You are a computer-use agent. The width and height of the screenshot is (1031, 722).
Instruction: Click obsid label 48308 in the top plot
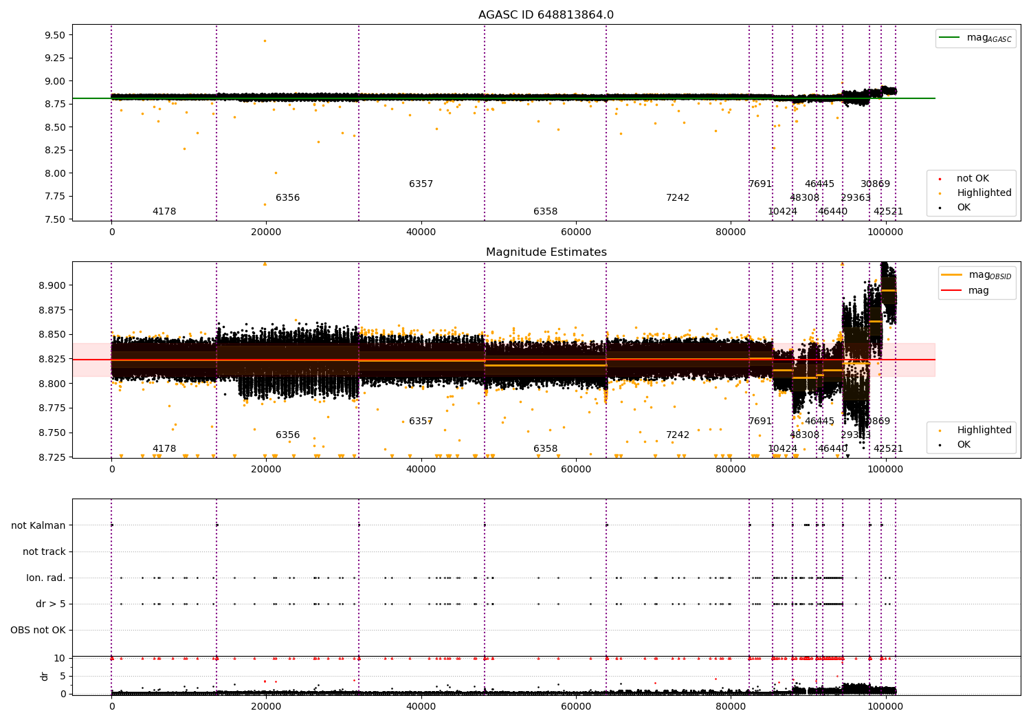[804, 198]
